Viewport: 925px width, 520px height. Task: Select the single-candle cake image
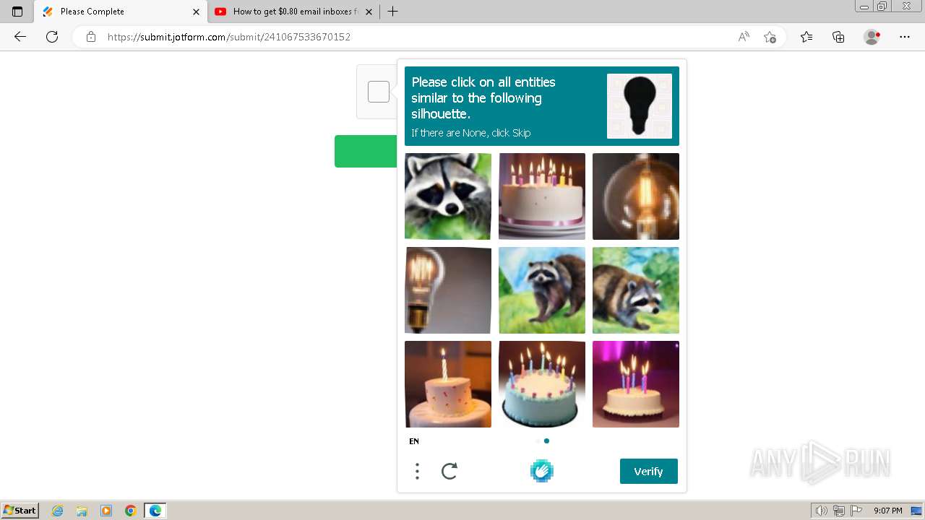[448, 384]
